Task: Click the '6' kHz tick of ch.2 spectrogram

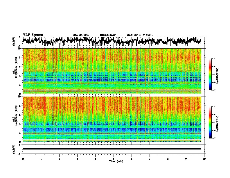Action: pos(20,115)
